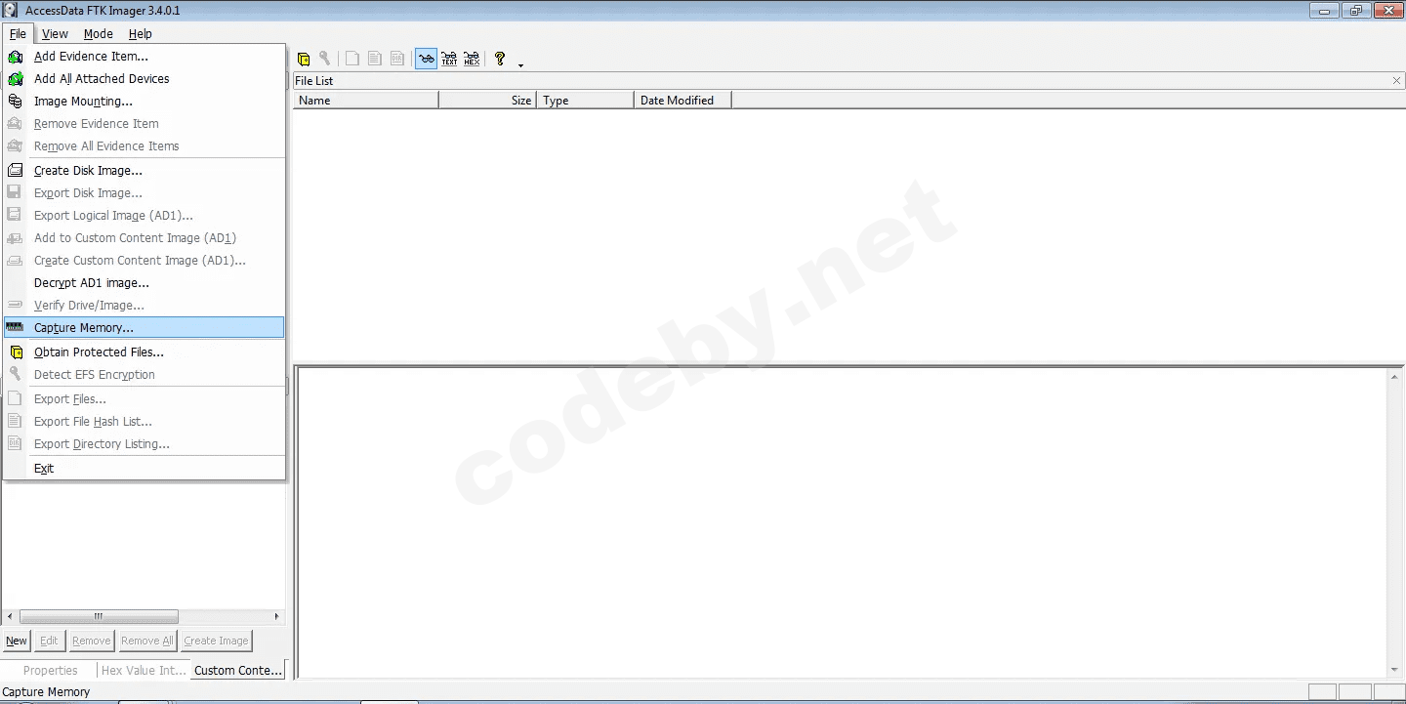
Task: Toggle automatic preview mode with the glasses icon
Action: pyautogui.click(x=426, y=59)
